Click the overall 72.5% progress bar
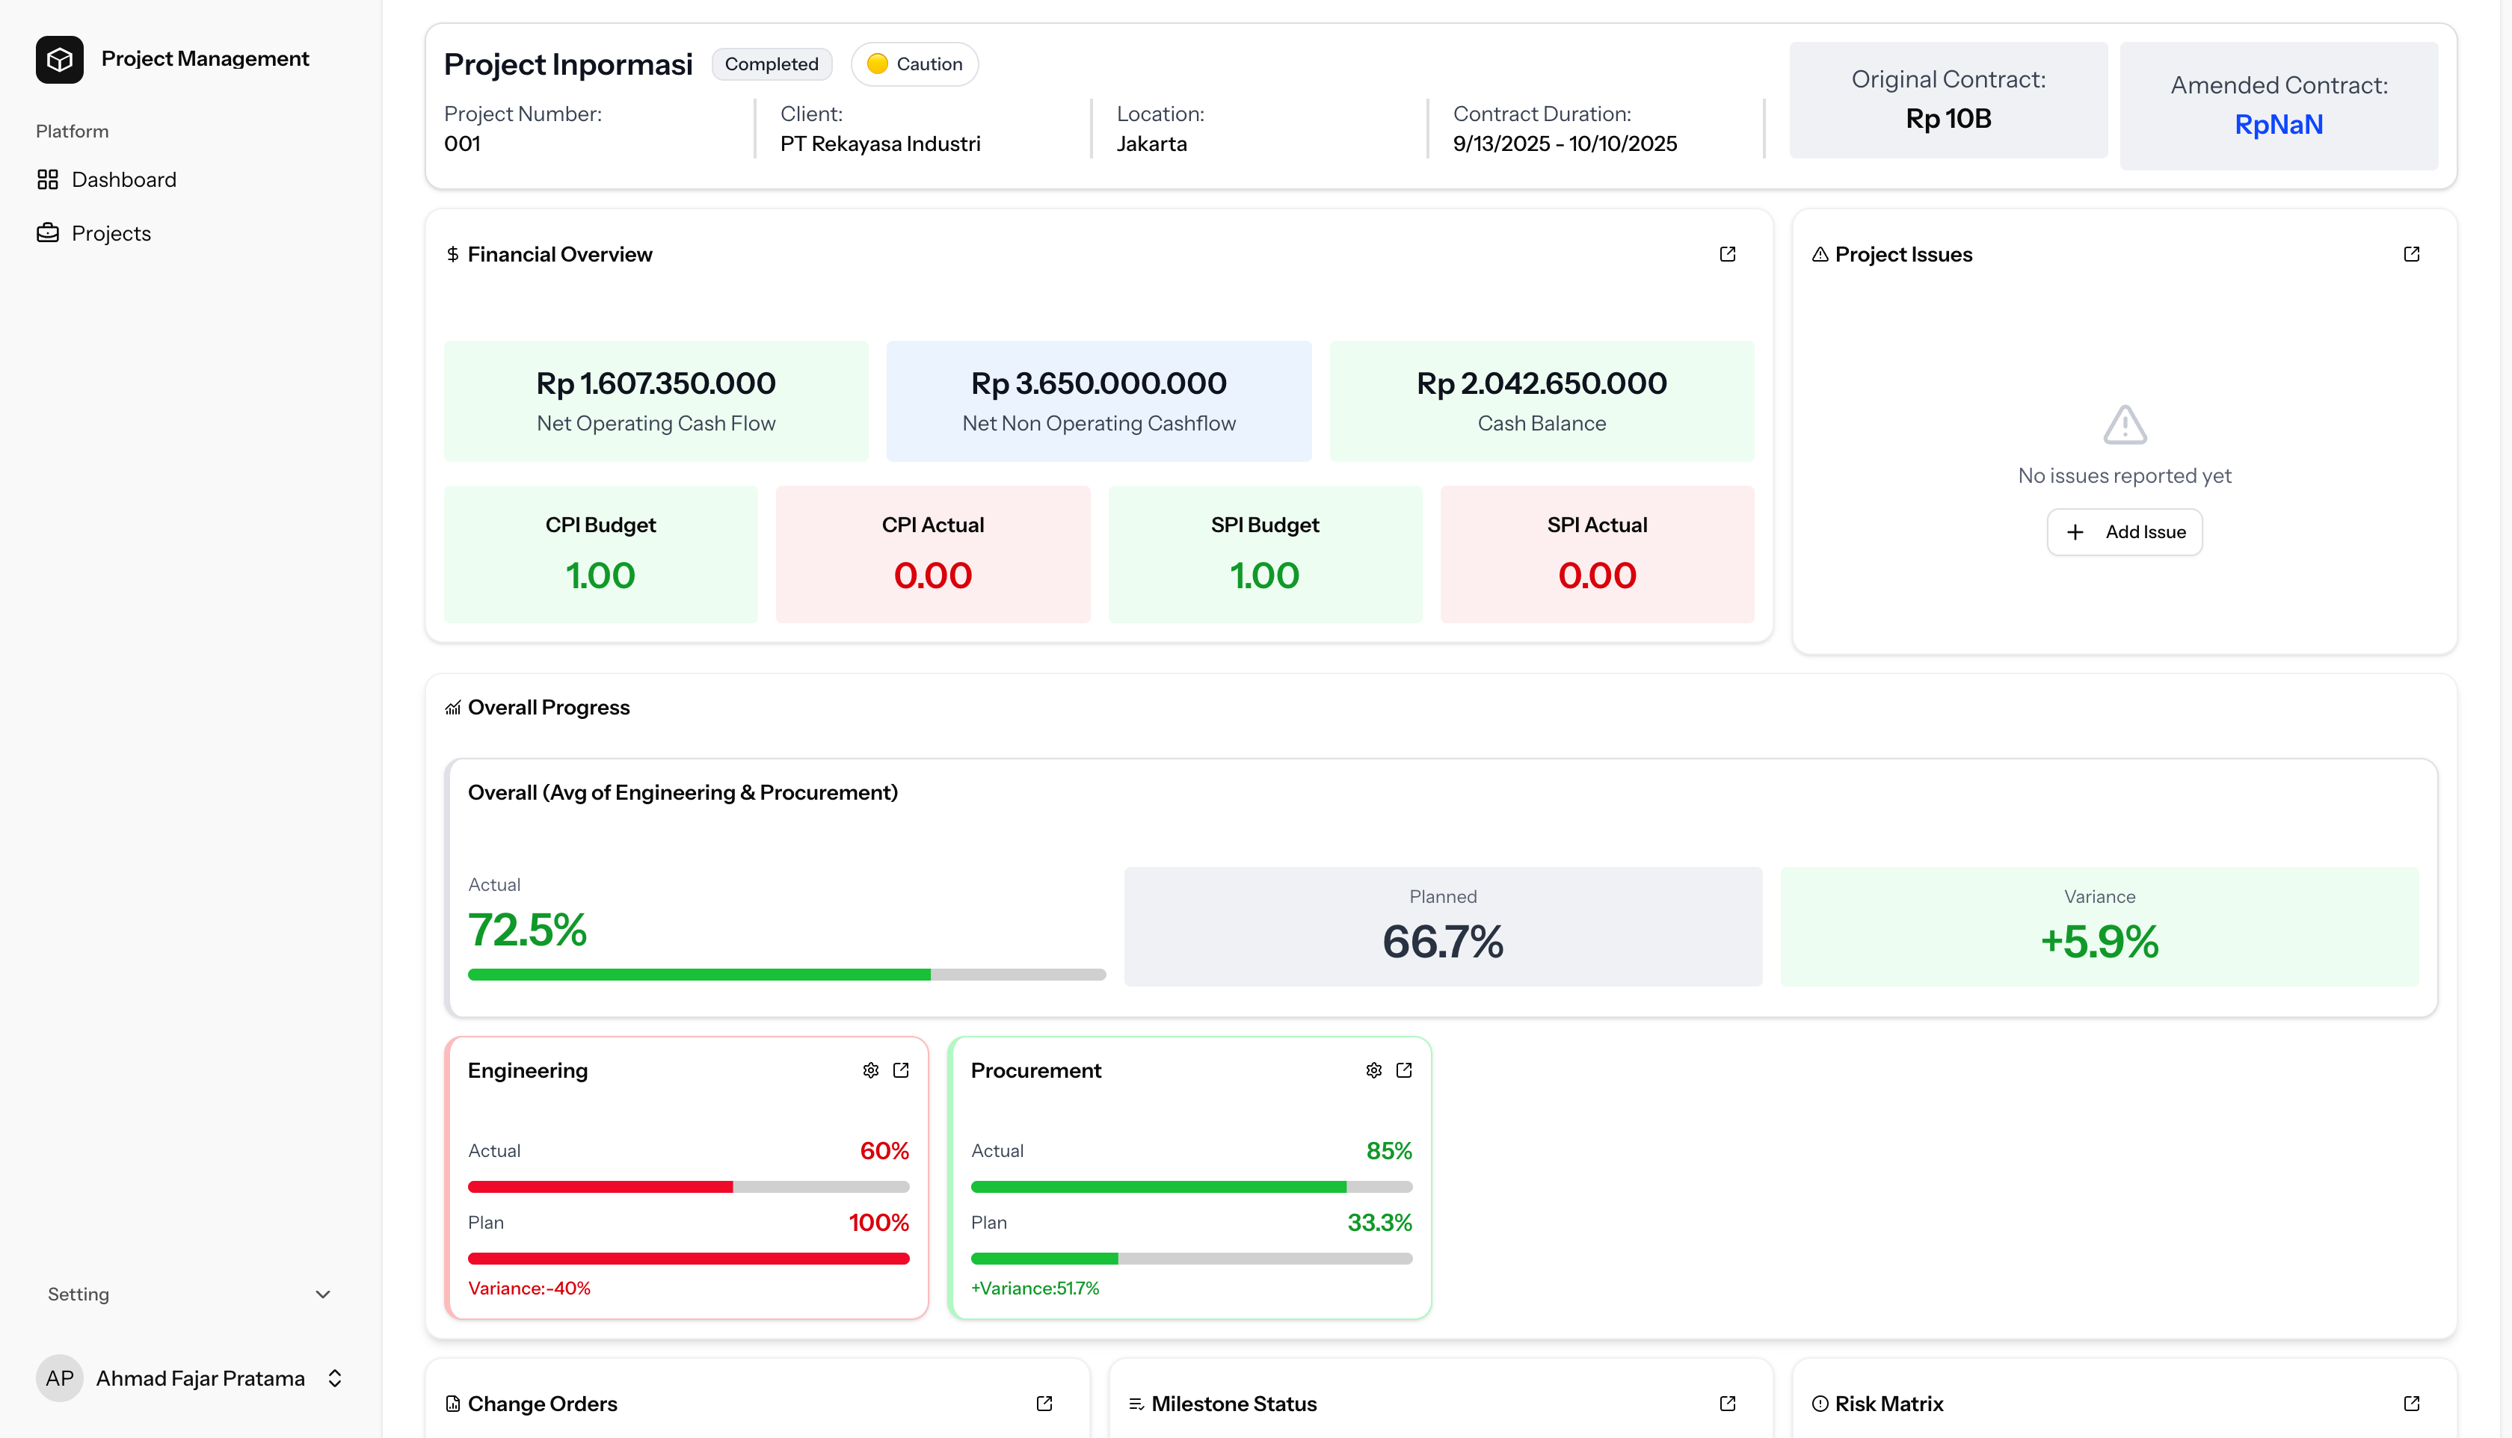This screenshot has width=2512, height=1438. [787, 974]
